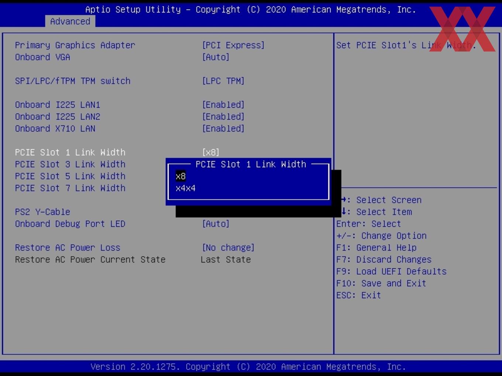502x376 pixels.
Task: Change Primary Graphics Adapter PCI Express value
Action: pyautogui.click(x=233, y=45)
